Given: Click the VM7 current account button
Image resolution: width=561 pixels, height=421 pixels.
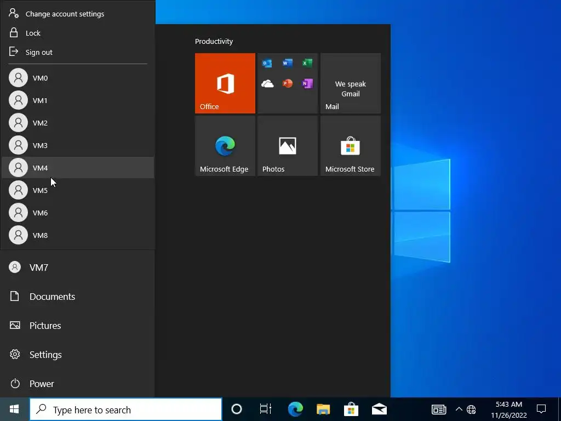Looking at the screenshot, I should click(x=77, y=268).
